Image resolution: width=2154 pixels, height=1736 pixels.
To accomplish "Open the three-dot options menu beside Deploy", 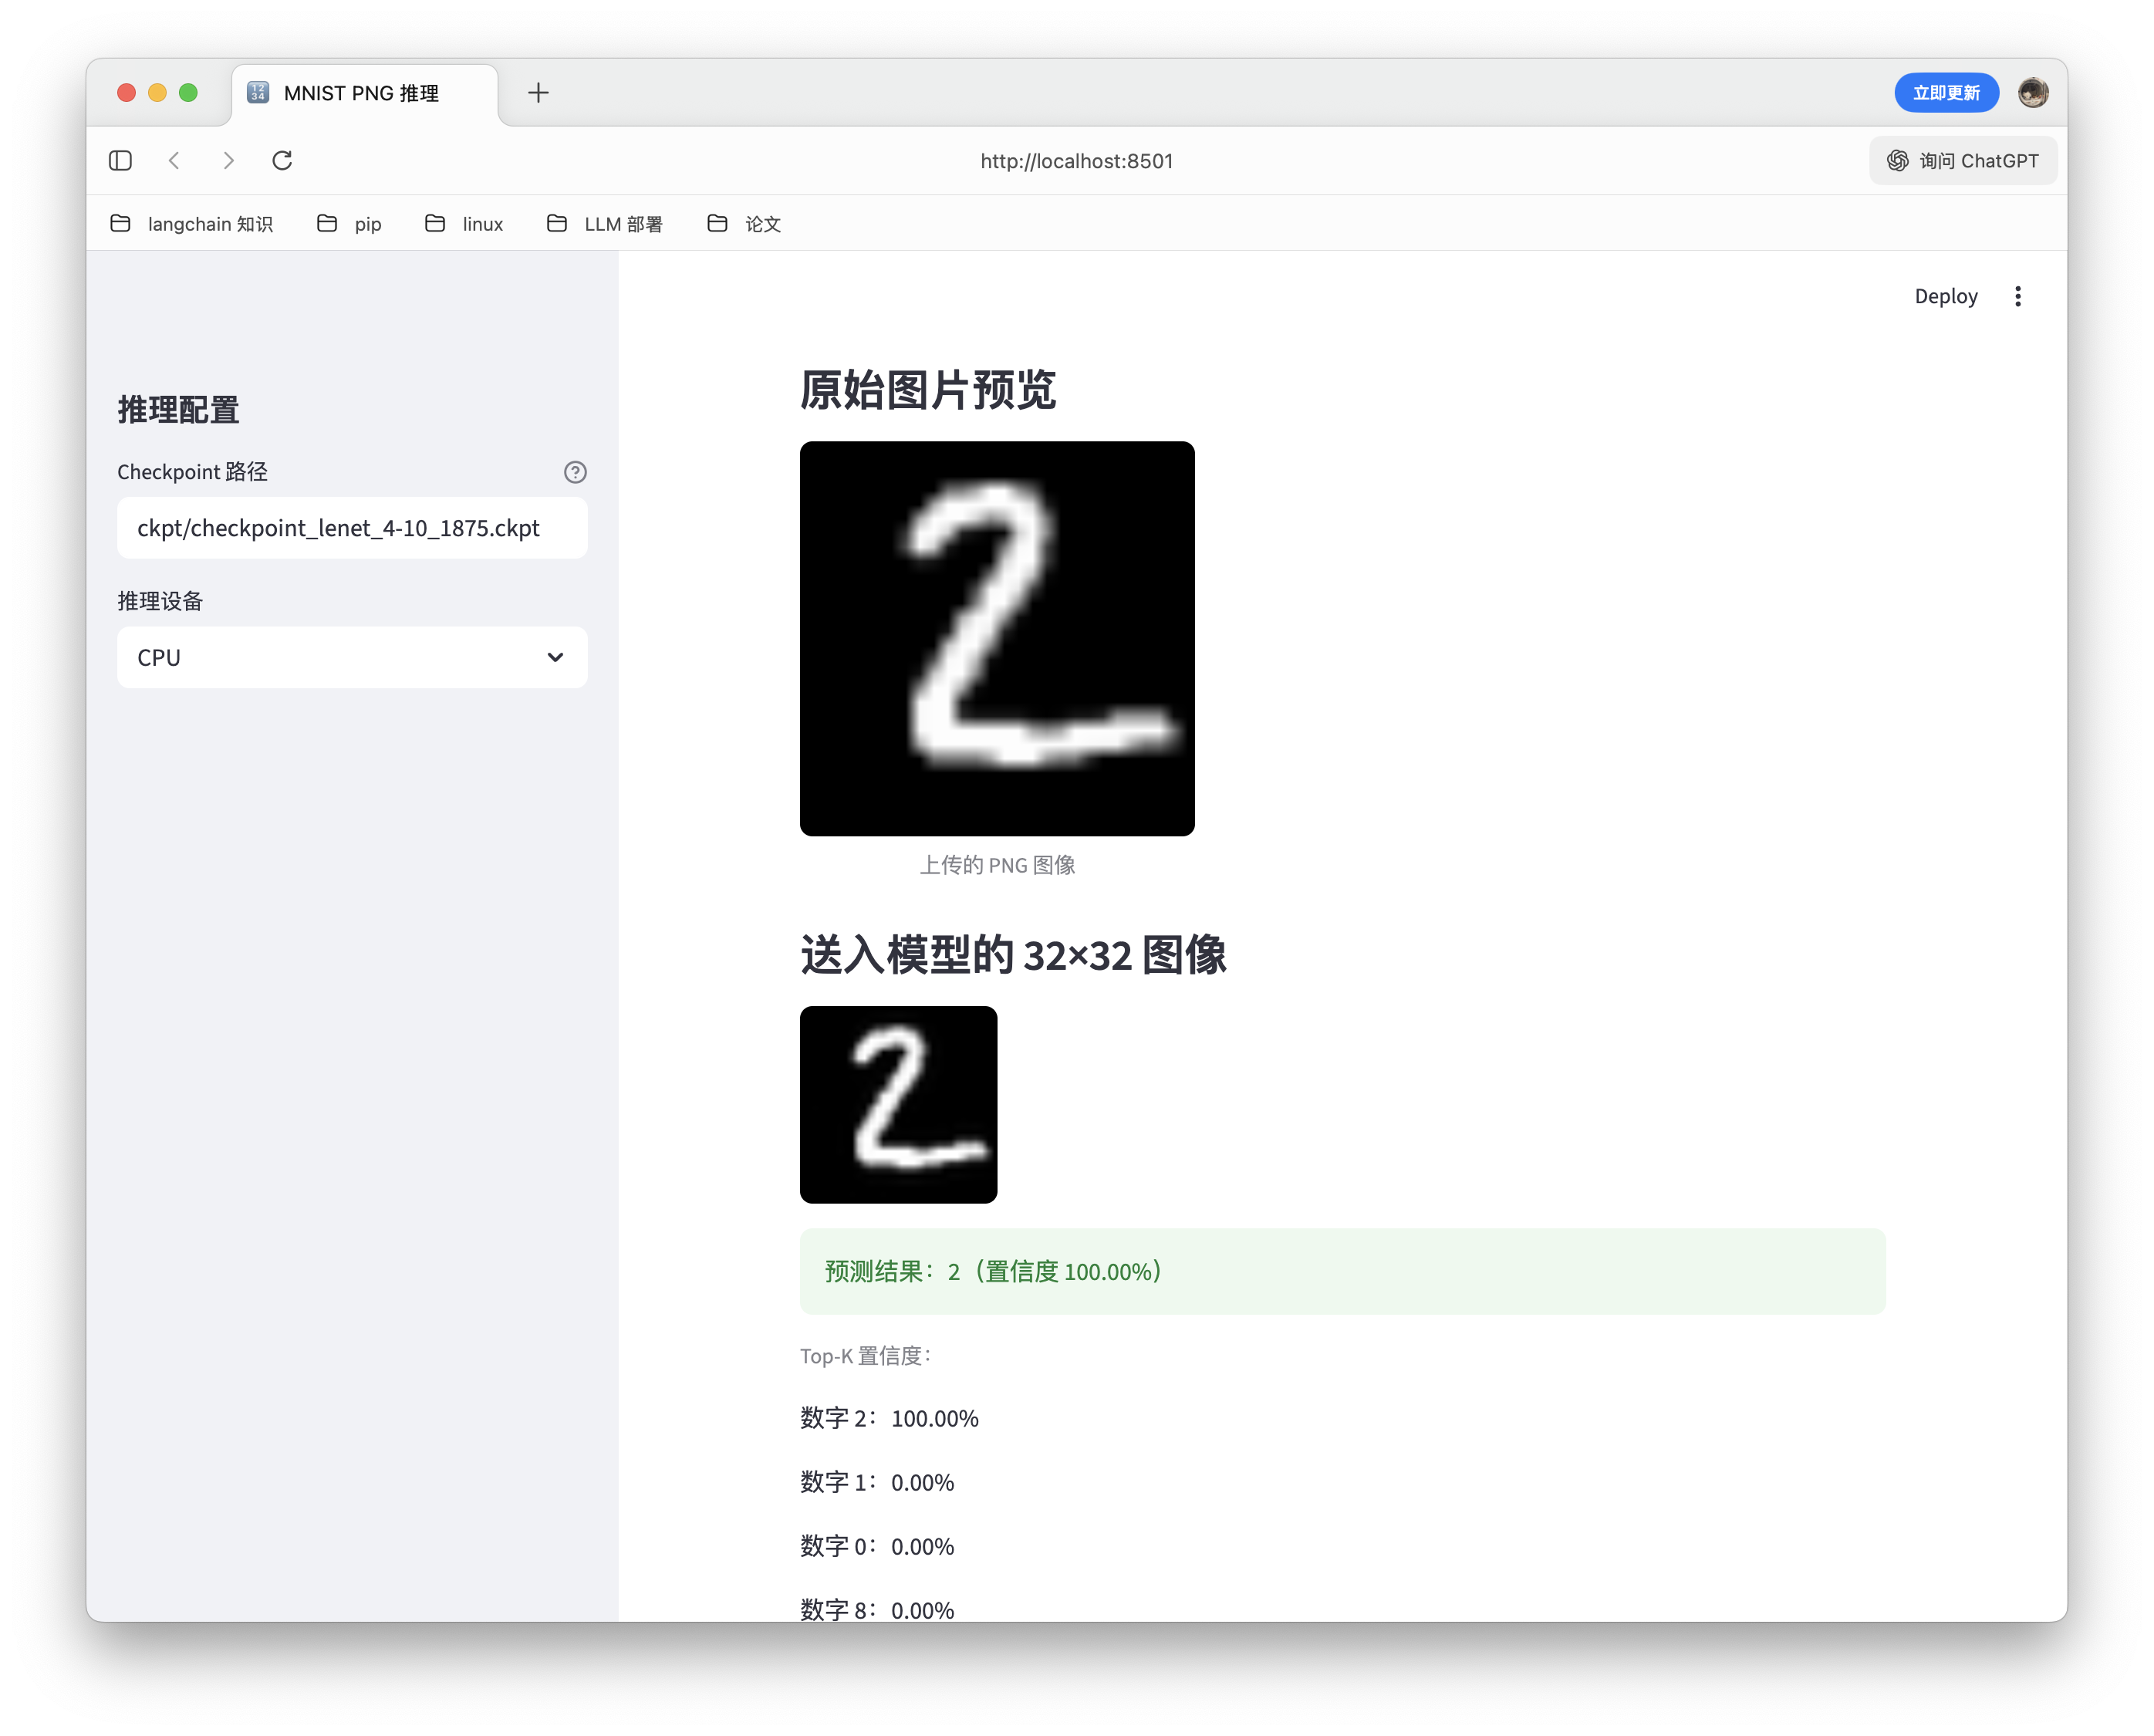I will point(2018,296).
